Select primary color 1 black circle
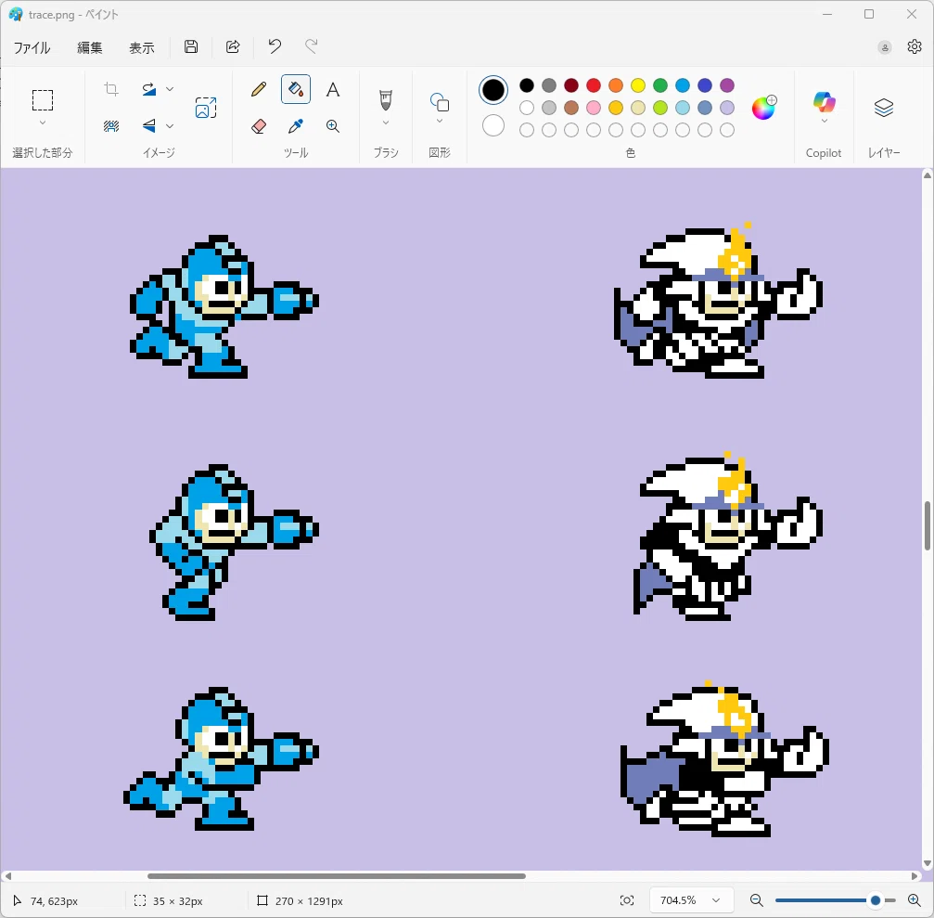The image size is (934, 918). click(x=493, y=90)
